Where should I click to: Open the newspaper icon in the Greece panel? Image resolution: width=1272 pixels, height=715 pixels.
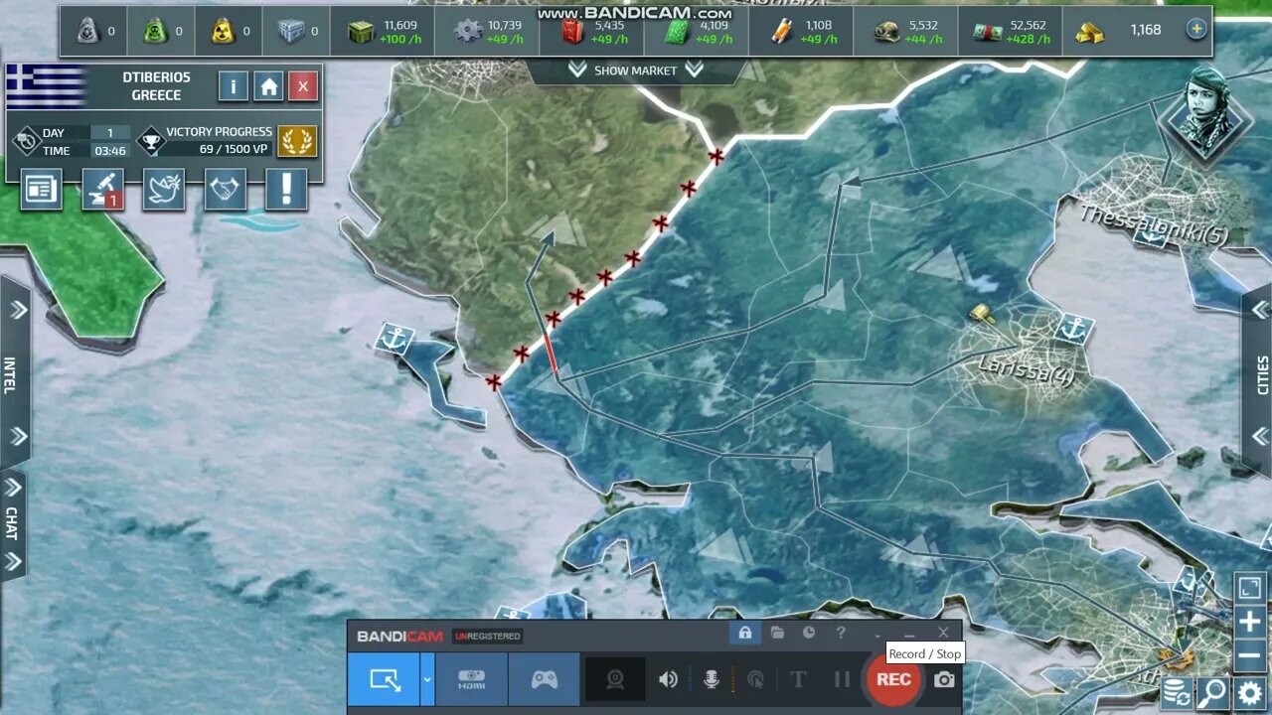click(x=41, y=189)
